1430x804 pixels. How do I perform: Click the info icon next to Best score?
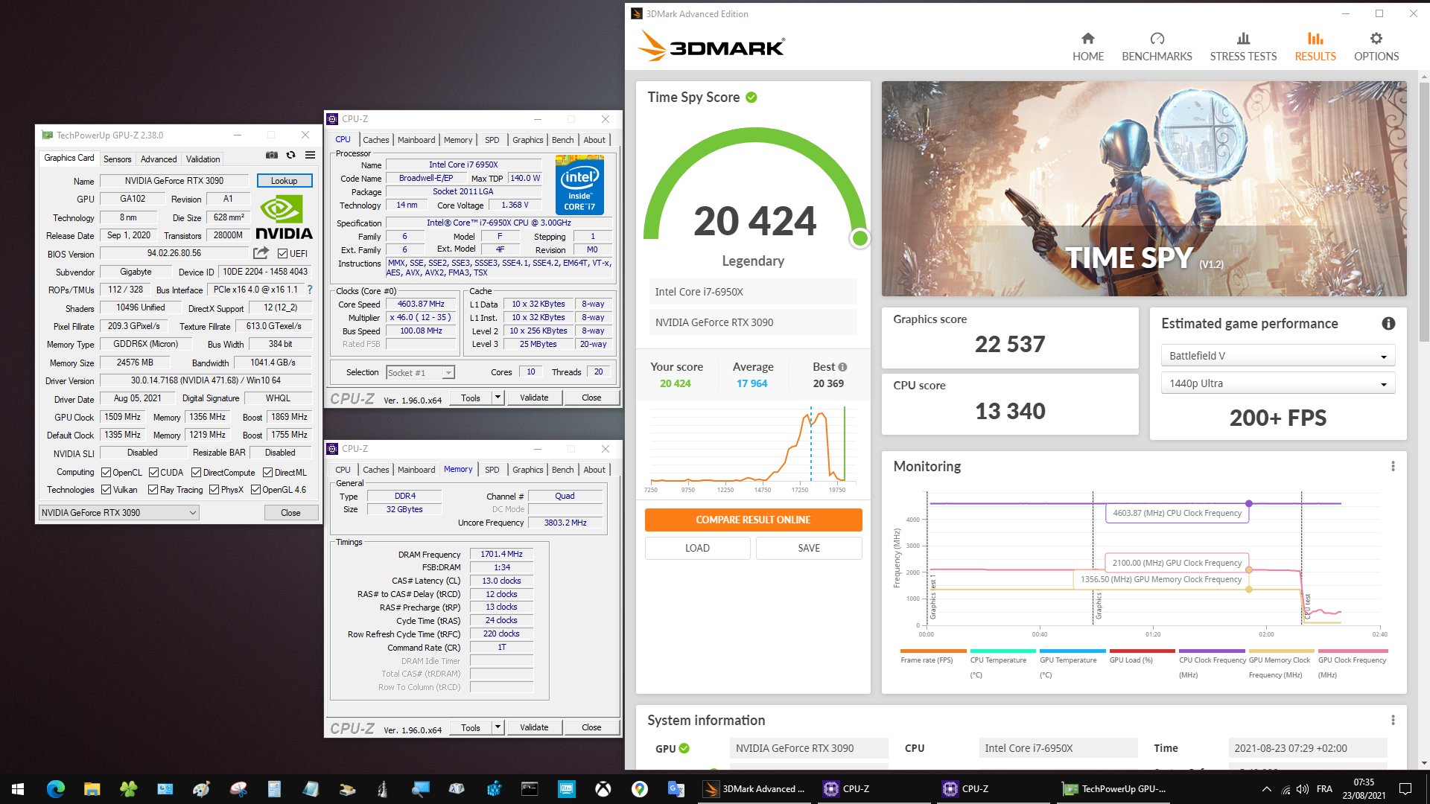point(842,367)
